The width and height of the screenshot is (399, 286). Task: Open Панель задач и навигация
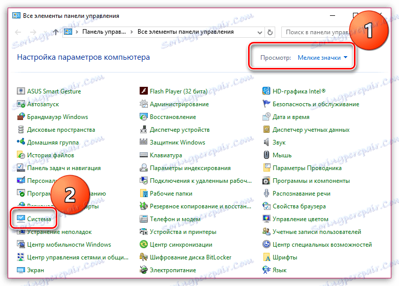point(63,168)
